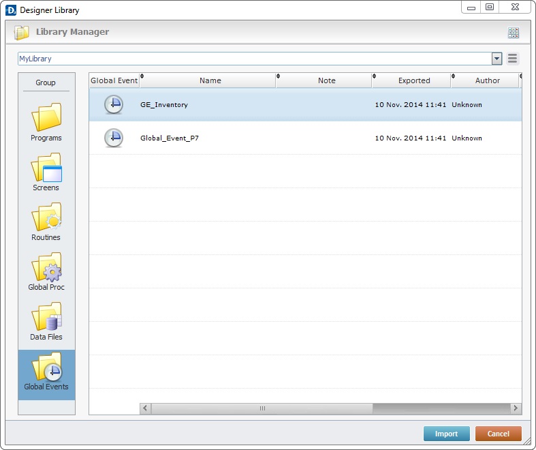The image size is (536, 450).
Task: Open the Routines group folder
Action: (x=46, y=222)
